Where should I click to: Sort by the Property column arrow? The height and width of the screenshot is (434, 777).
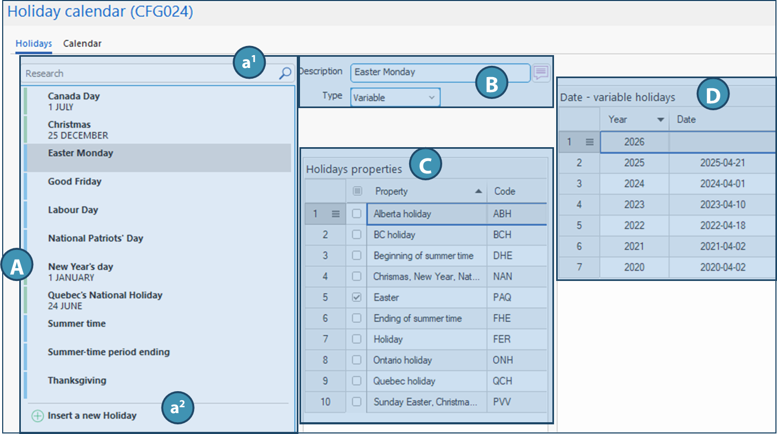tap(479, 192)
